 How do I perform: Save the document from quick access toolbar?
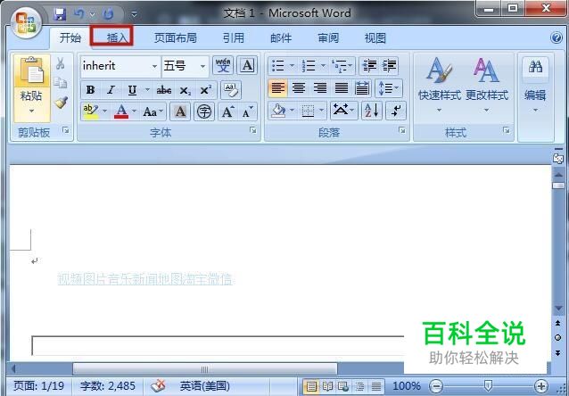60,14
